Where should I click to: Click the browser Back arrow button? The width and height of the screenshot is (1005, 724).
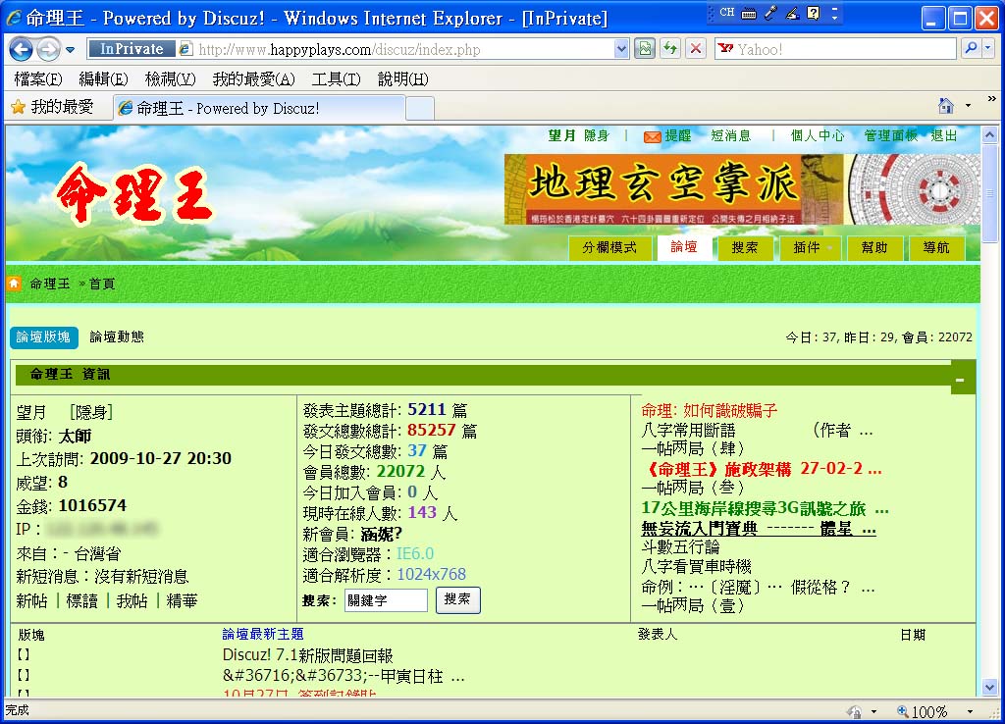(x=22, y=49)
